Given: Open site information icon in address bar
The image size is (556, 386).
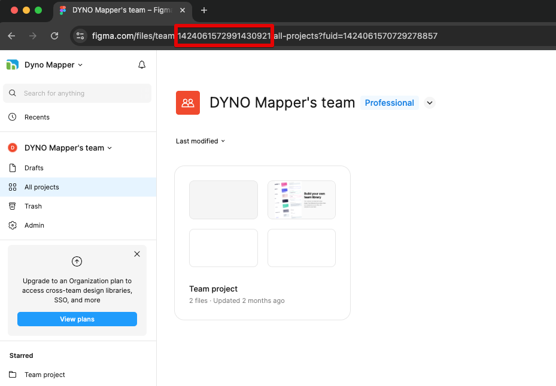Looking at the screenshot, I should click(x=80, y=36).
